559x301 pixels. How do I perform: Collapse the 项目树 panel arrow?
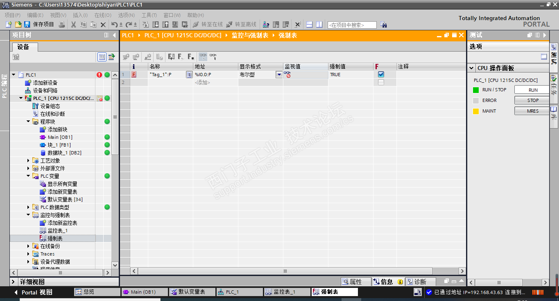point(114,35)
